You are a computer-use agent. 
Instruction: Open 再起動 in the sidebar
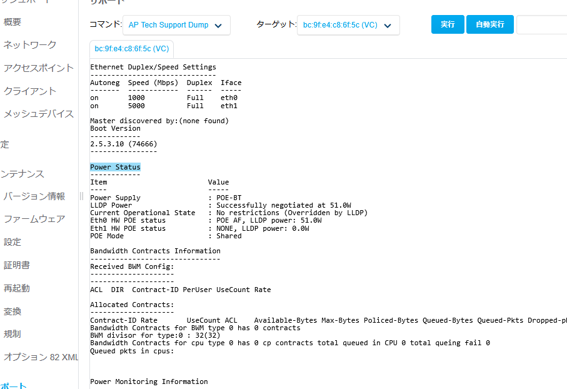[17, 288]
